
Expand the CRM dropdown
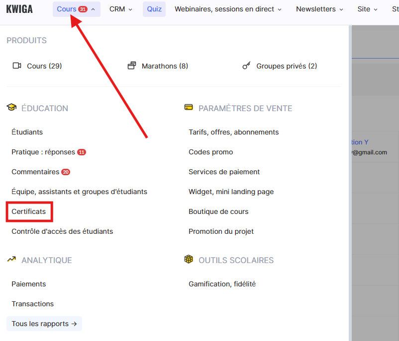(121, 9)
